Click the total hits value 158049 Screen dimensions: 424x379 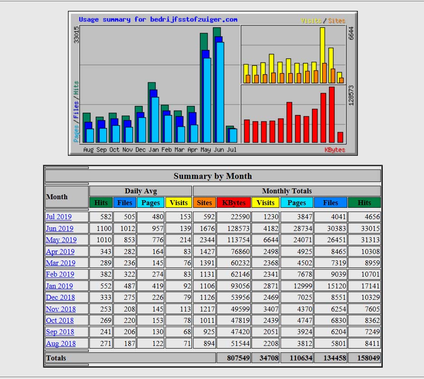(x=369, y=358)
